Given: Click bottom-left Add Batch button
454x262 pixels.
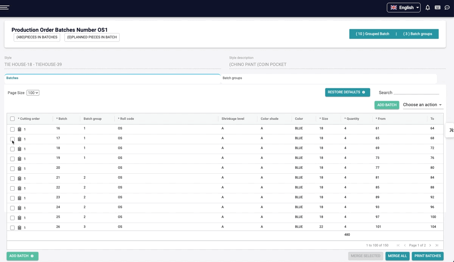Looking at the screenshot, I should tap(22, 256).
